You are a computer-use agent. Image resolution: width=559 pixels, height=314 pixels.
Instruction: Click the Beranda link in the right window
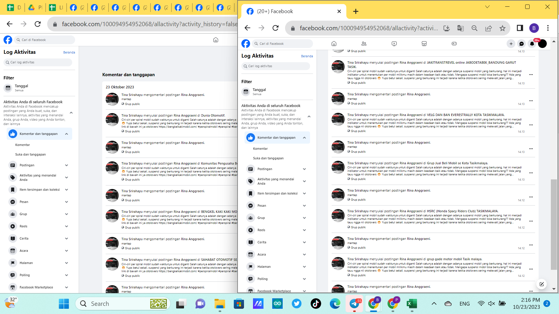(307, 56)
